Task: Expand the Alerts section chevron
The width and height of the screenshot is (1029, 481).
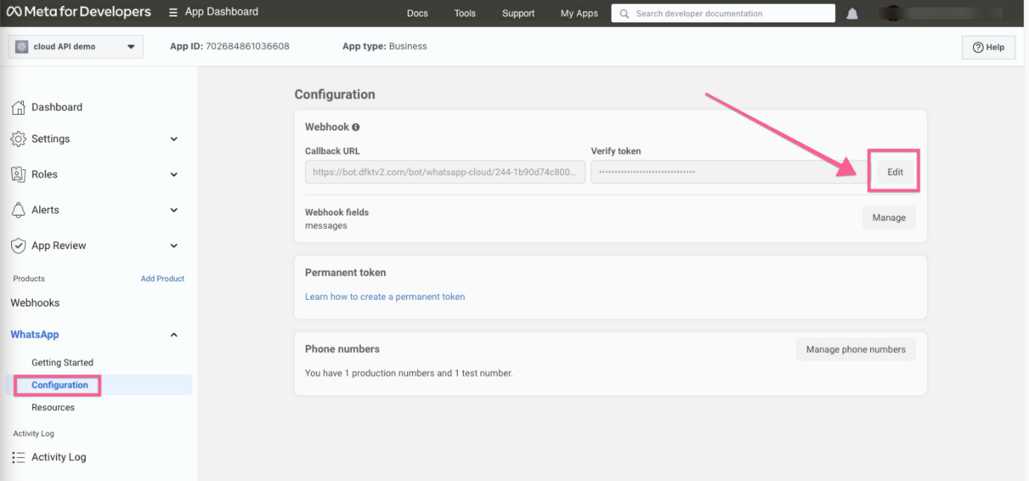Action: 174,210
